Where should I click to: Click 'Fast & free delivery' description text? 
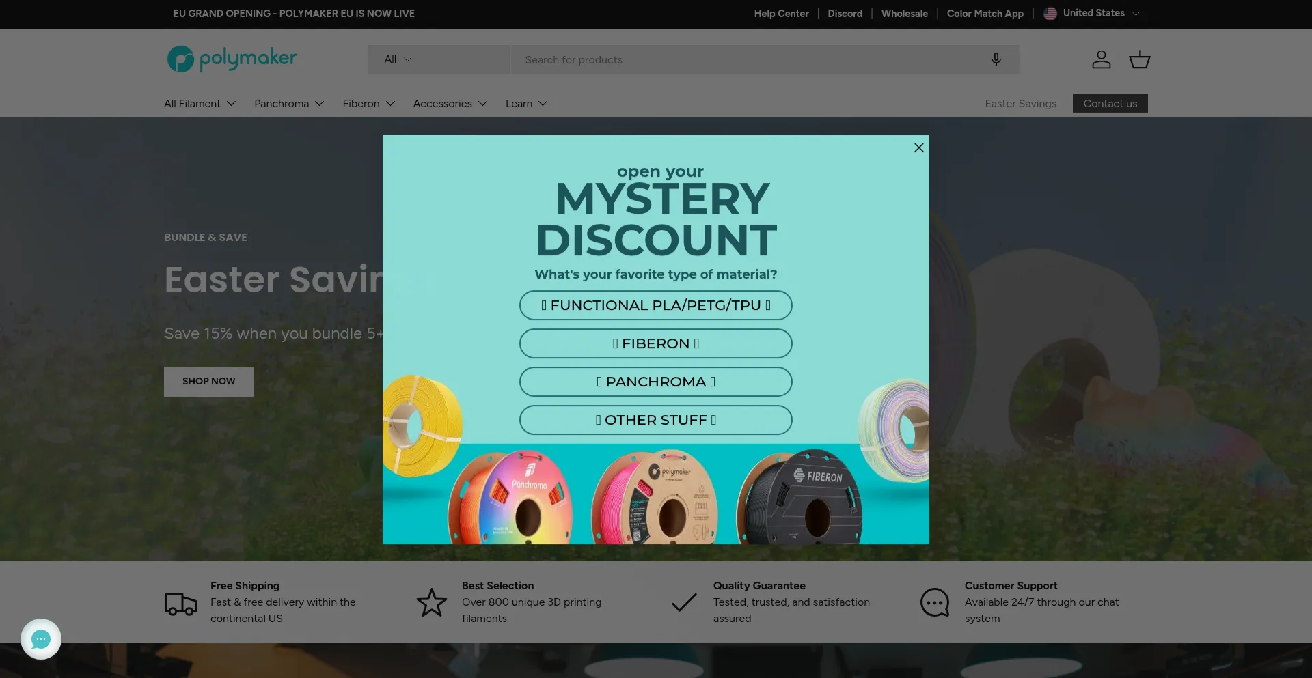tap(283, 610)
